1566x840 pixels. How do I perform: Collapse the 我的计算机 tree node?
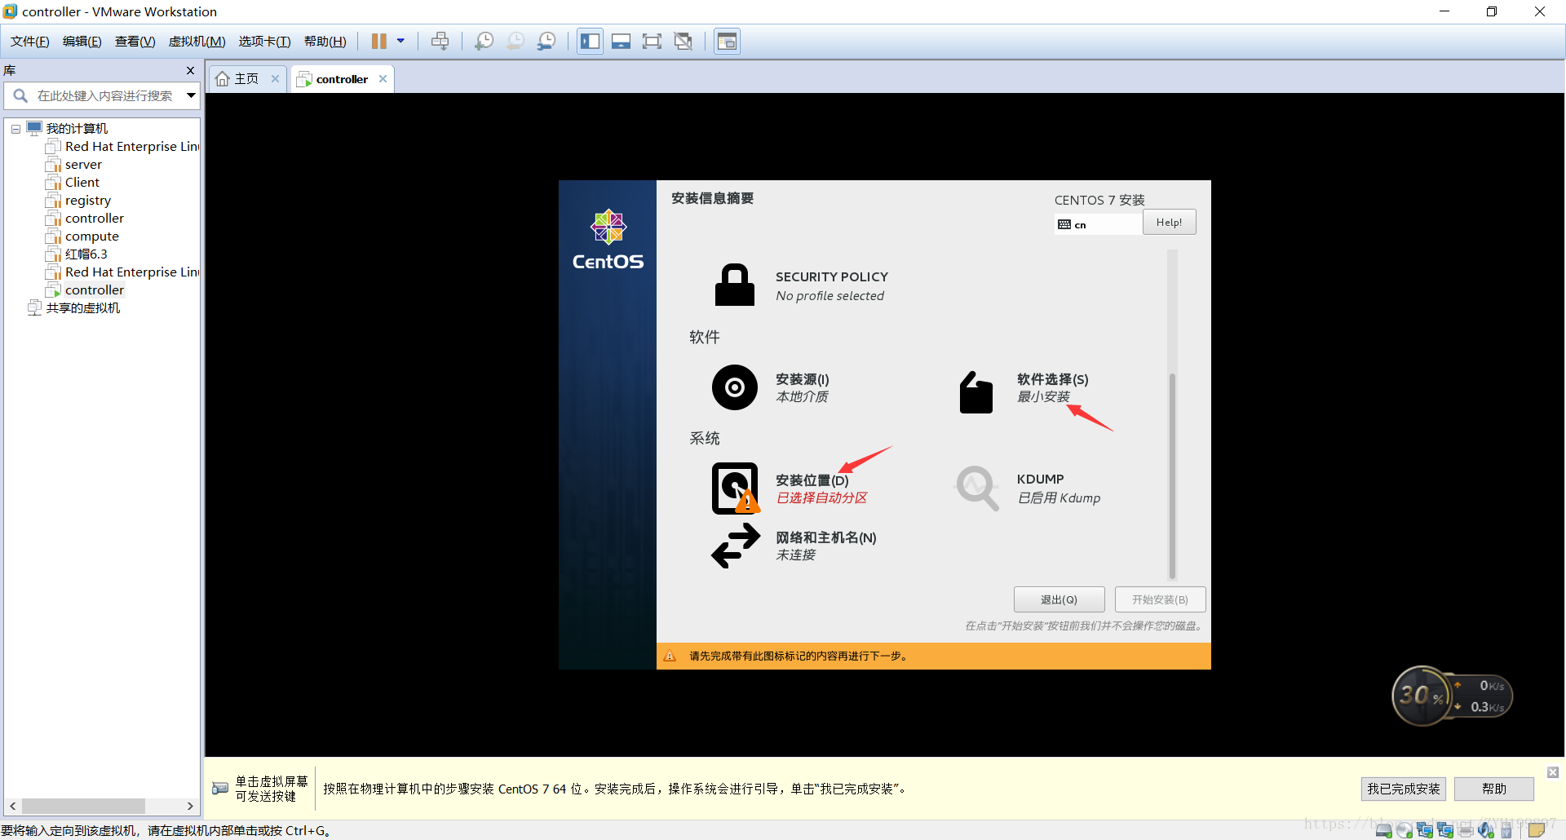pyautogui.click(x=15, y=129)
